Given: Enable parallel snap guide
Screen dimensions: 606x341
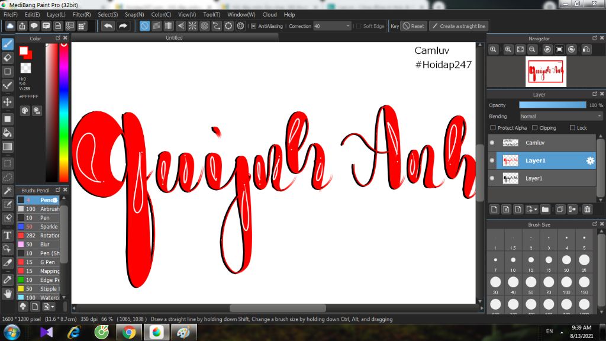Looking at the screenshot, I should pyautogui.click(x=156, y=26).
